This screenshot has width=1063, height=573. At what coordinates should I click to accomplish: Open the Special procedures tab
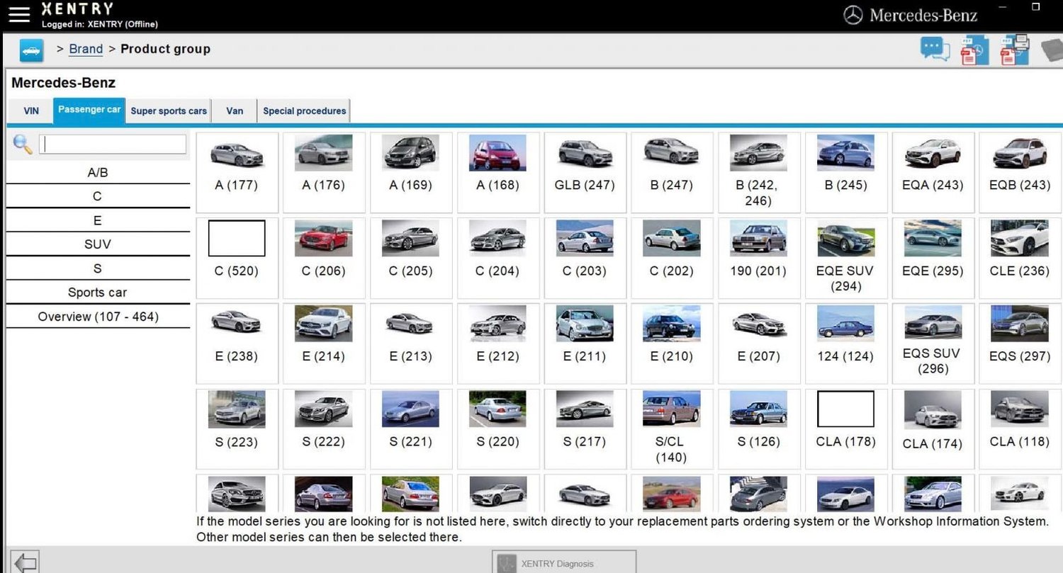[x=304, y=111]
